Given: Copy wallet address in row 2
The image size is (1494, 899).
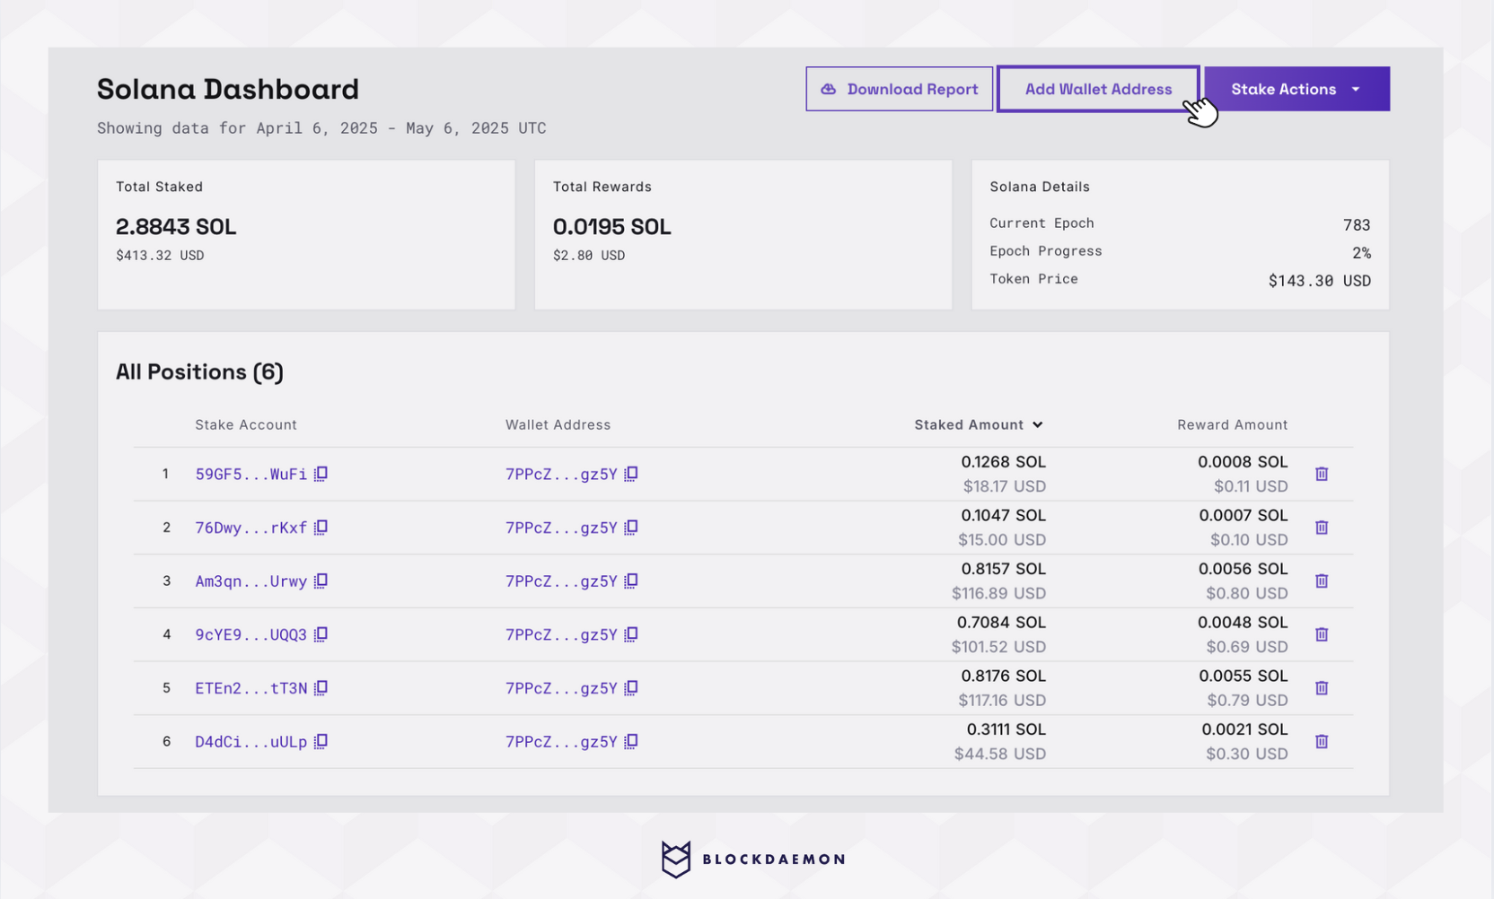Looking at the screenshot, I should (x=631, y=528).
